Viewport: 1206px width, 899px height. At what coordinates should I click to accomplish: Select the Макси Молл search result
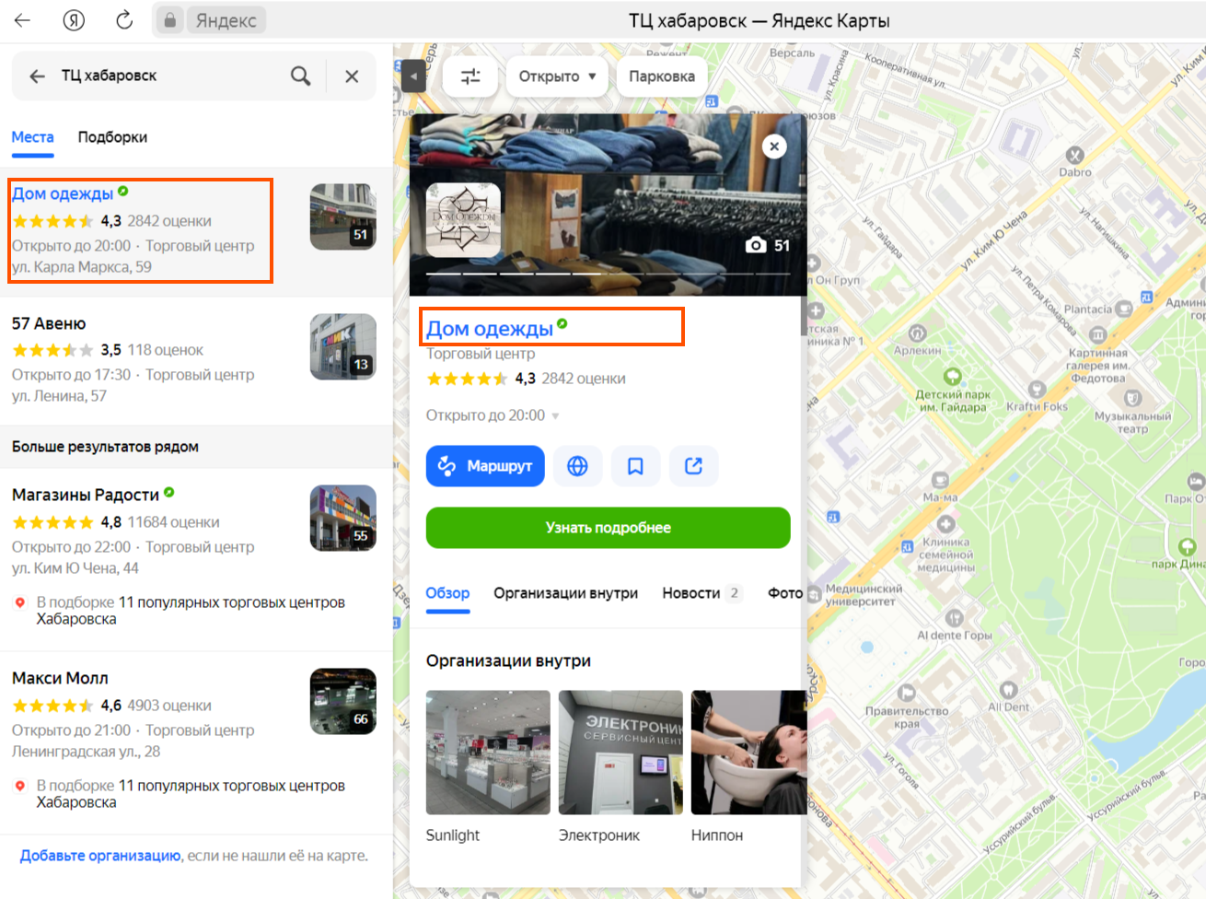click(60, 678)
